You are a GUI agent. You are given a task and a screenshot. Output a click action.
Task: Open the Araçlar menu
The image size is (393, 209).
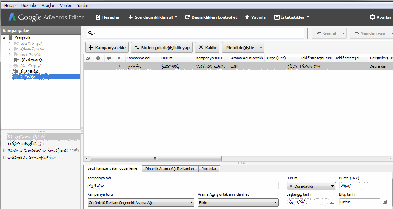(48, 6)
